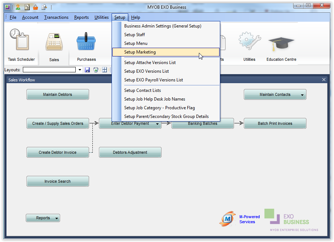Viewport: 334px width, 242px height.
Task: Choose Setup EXO Payroll Versions List
Action: tap(166, 80)
